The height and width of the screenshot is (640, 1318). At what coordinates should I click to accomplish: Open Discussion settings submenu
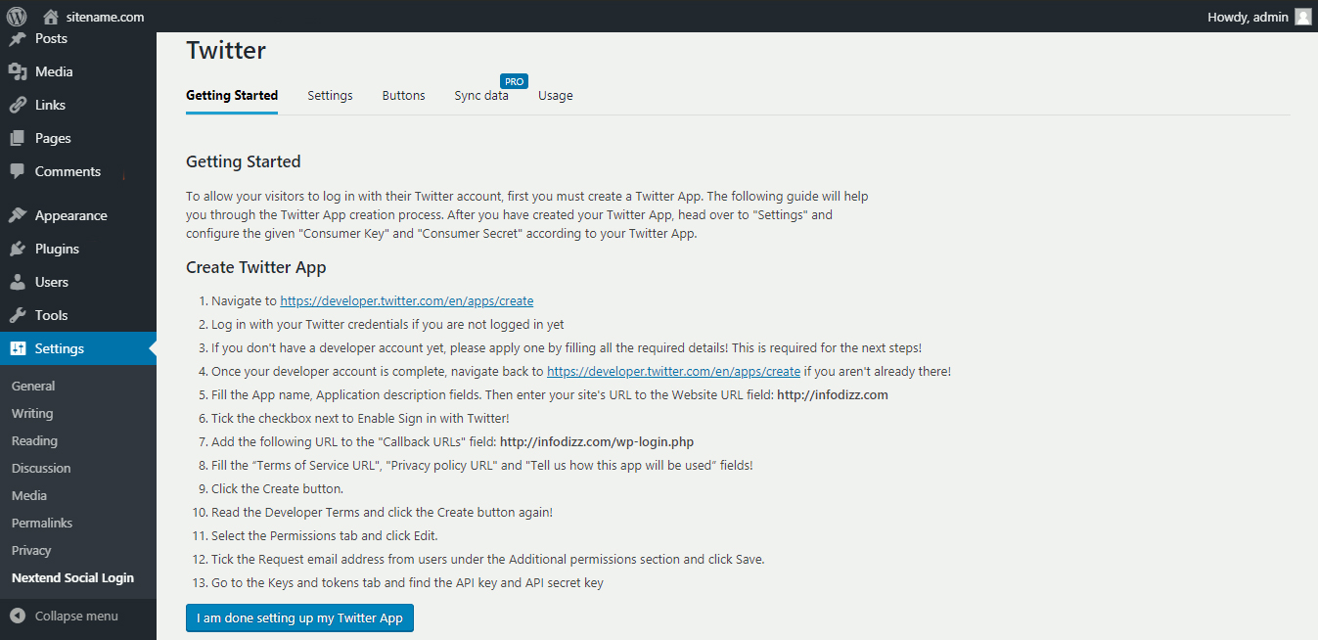[x=41, y=468]
